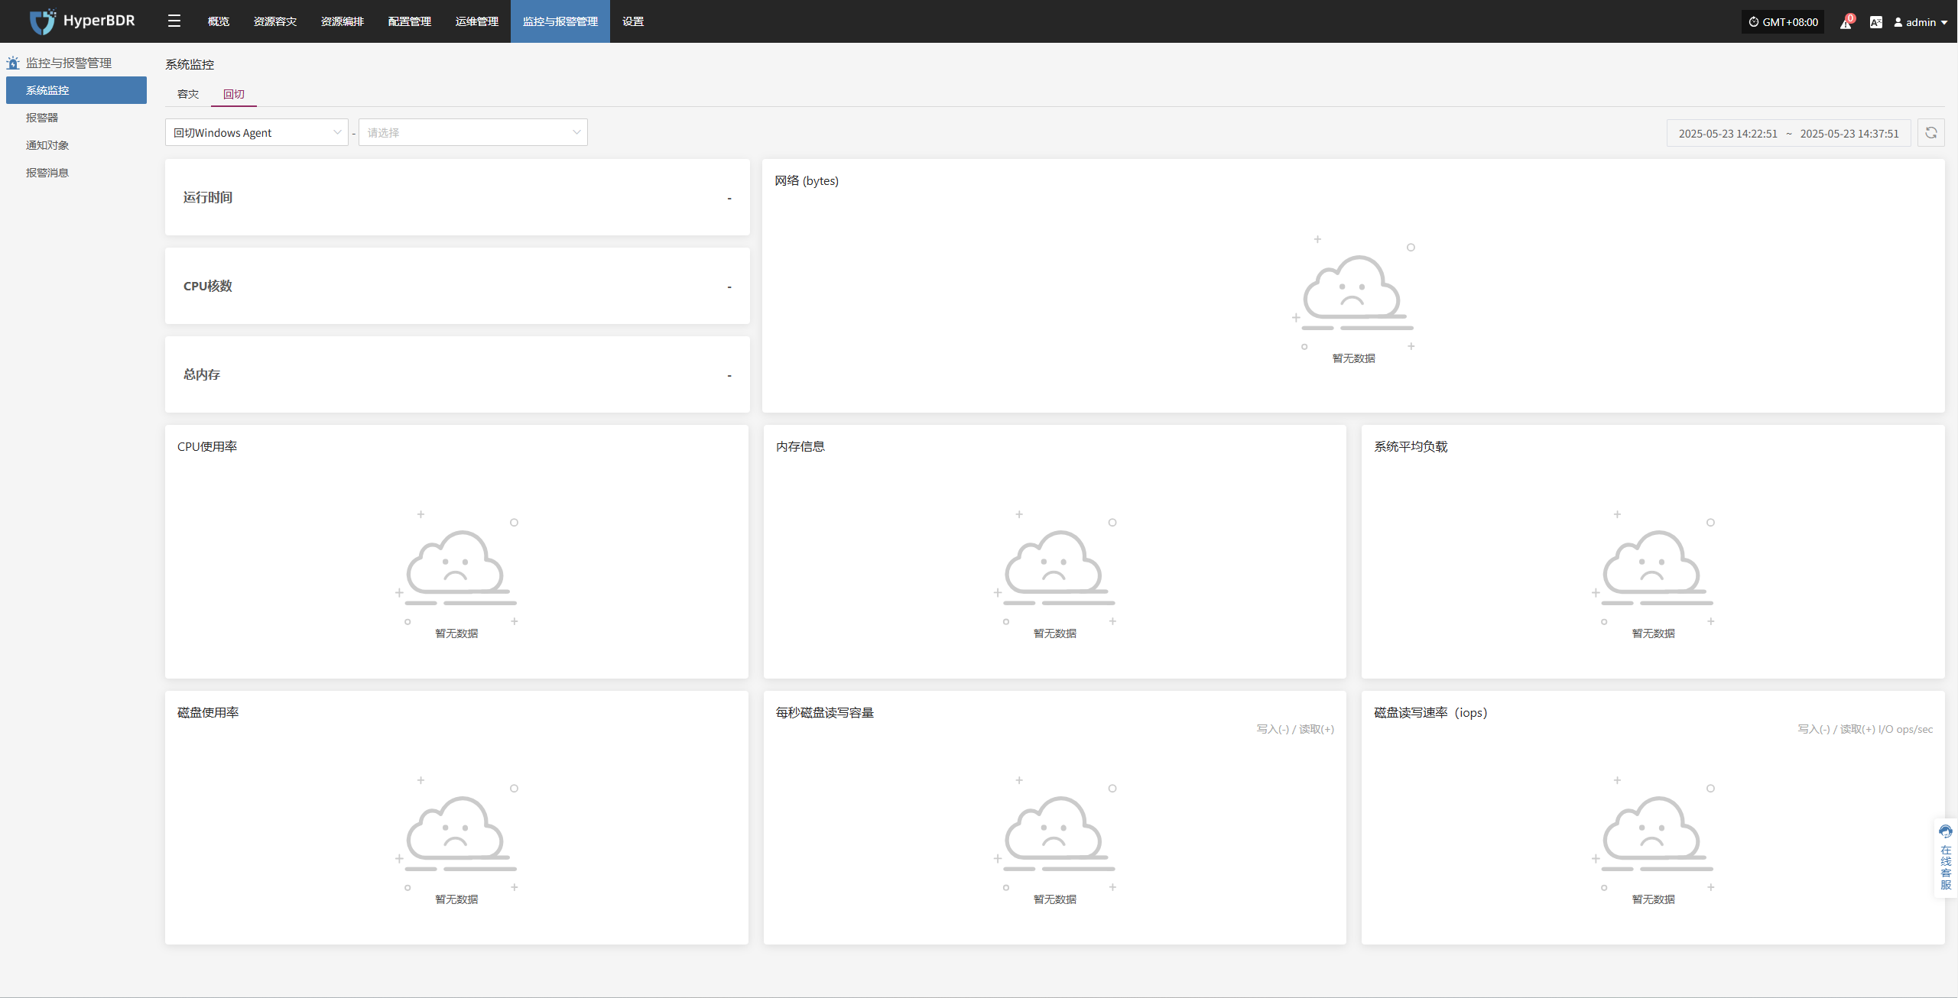Click the 运行时间 card label
Image resolution: width=1958 pixels, height=998 pixels.
[208, 197]
